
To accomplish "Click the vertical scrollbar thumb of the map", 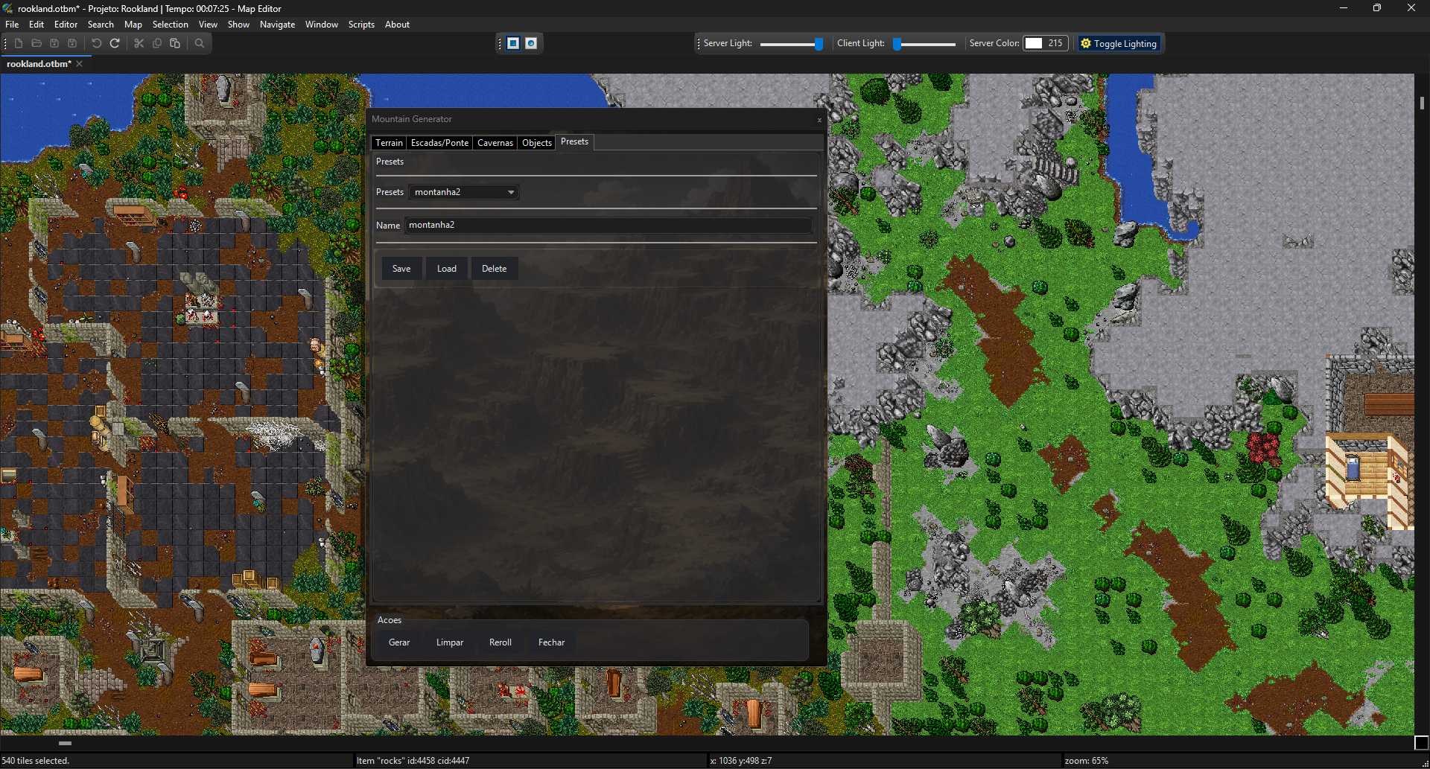I will pos(1422,103).
